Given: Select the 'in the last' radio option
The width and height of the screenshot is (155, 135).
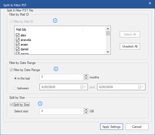Looking at the screenshot, I should (15, 78).
